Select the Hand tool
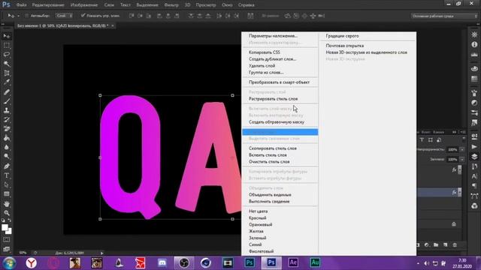Screen dimensions: 481x270 tap(7, 203)
